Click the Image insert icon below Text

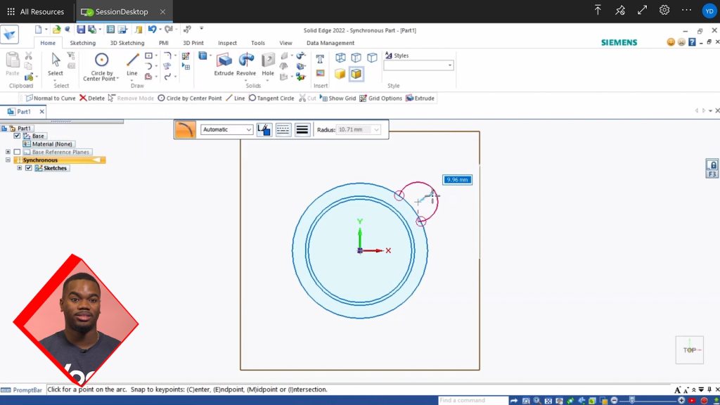[320, 73]
